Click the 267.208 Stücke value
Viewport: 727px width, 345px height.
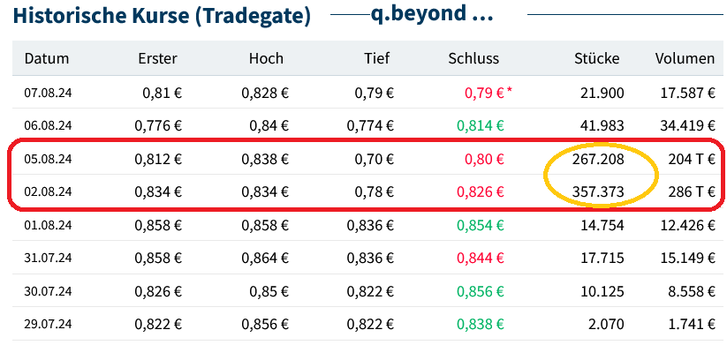click(x=601, y=160)
